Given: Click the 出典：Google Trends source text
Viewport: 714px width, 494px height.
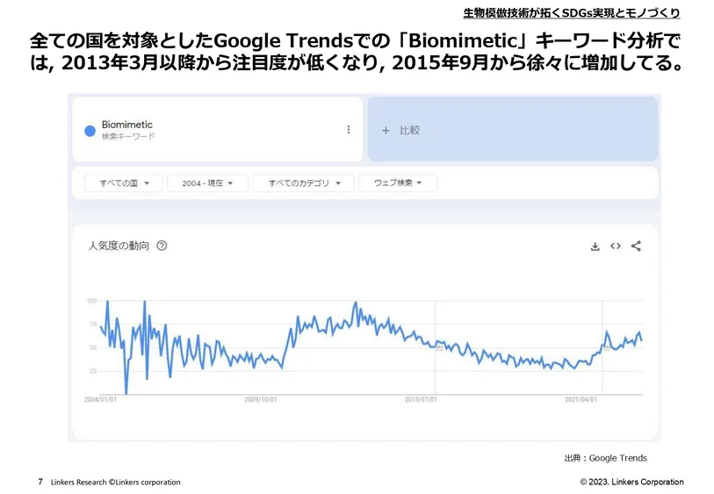Looking at the screenshot, I should (605, 458).
